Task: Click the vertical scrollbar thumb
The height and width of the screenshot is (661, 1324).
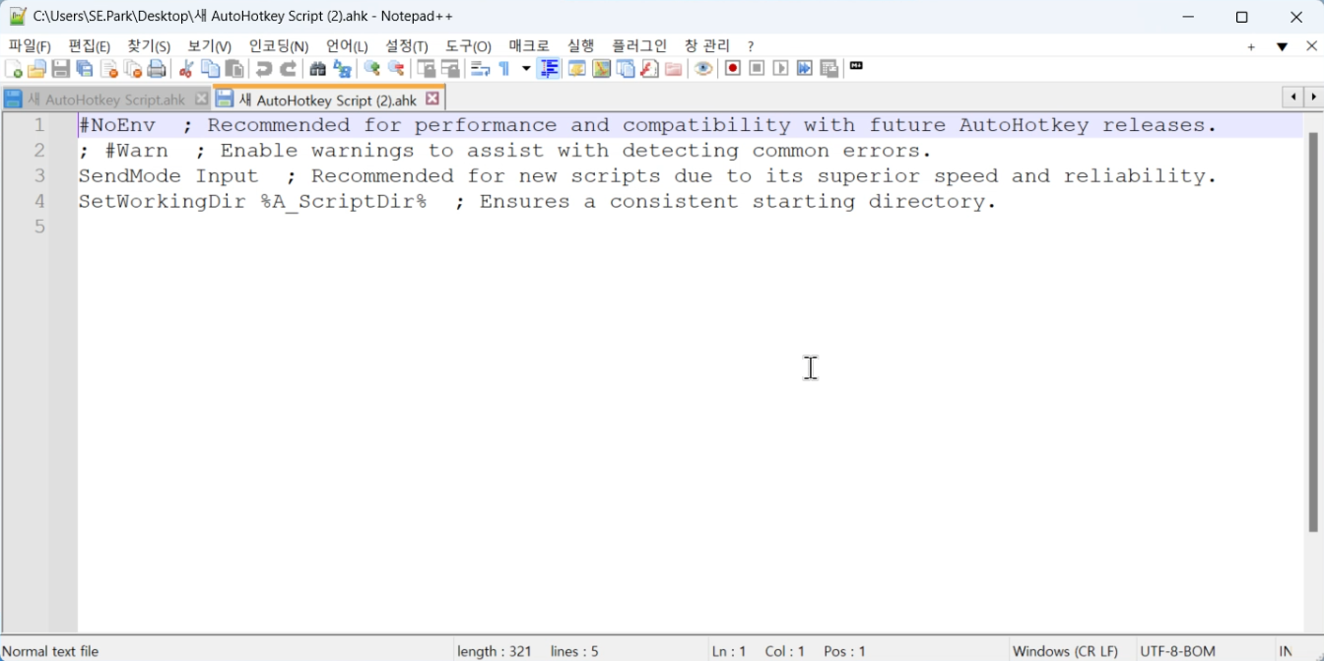Action: pyautogui.click(x=1312, y=332)
